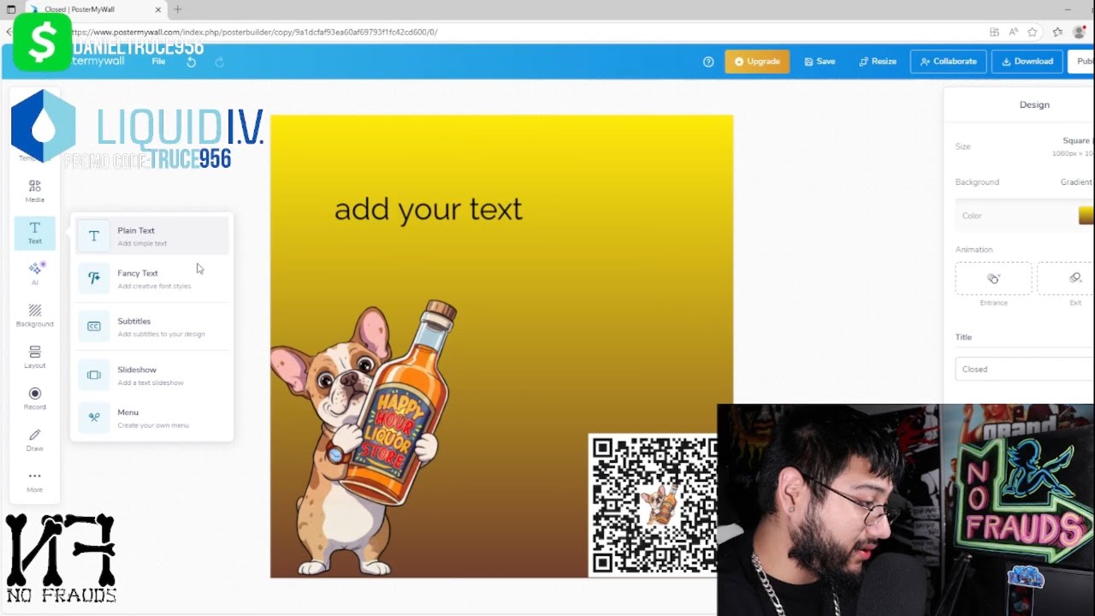The width and height of the screenshot is (1095, 616).
Task: Open the Layout sidebar option
Action: [x=34, y=357]
